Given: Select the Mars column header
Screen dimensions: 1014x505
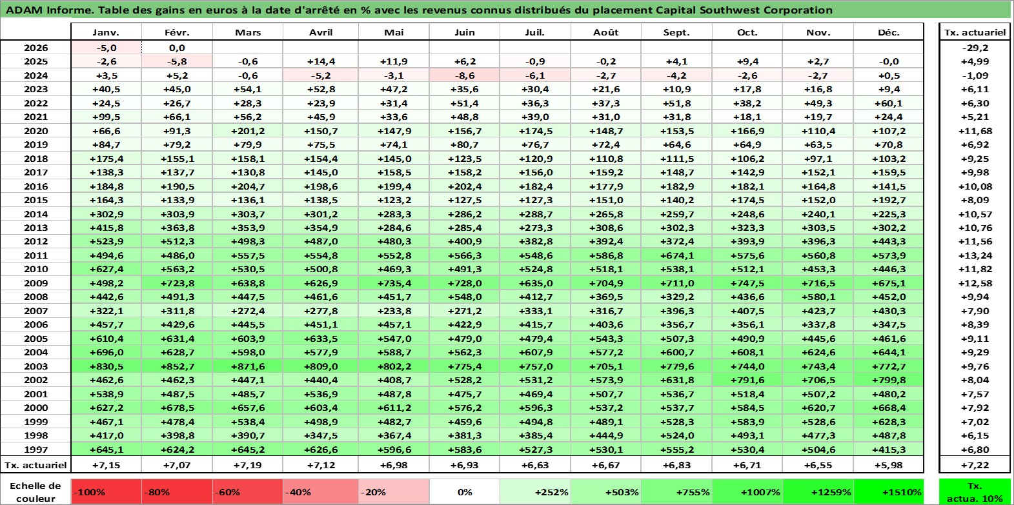Looking at the screenshot, I should point(248,32).
